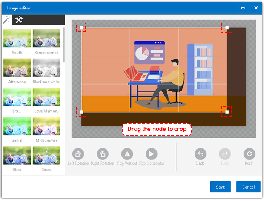Cancel the image editing
264x201 pixels.
(248, 187)
